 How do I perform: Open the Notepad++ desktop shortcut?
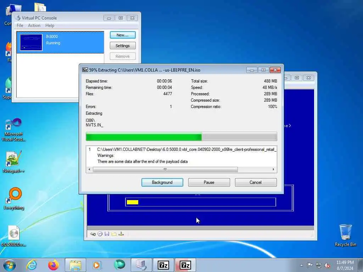(x=13, y=161)
